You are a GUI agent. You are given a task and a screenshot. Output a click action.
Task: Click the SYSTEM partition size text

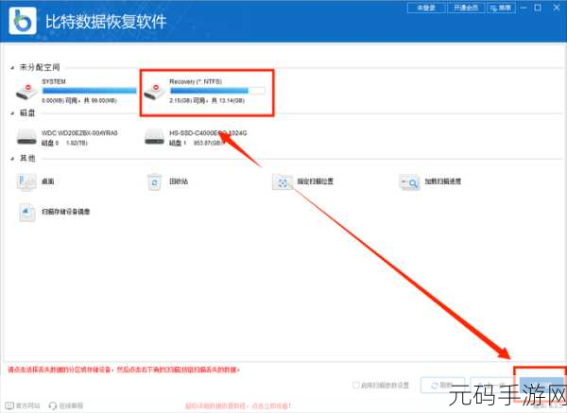tap(79, 100)
